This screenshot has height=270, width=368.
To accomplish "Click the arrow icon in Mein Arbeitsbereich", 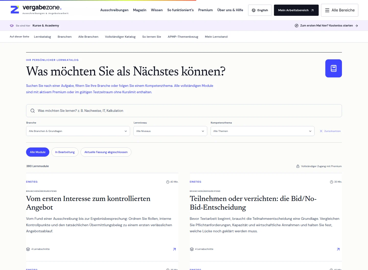I will [x=312, y=10].
